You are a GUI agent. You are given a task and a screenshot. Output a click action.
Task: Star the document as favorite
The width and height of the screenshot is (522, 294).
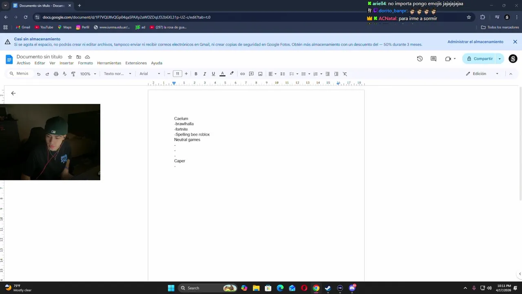coord(70,57)
